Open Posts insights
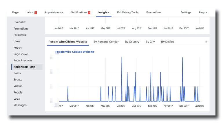The image size is (223, 126). (x=17, y=73)
